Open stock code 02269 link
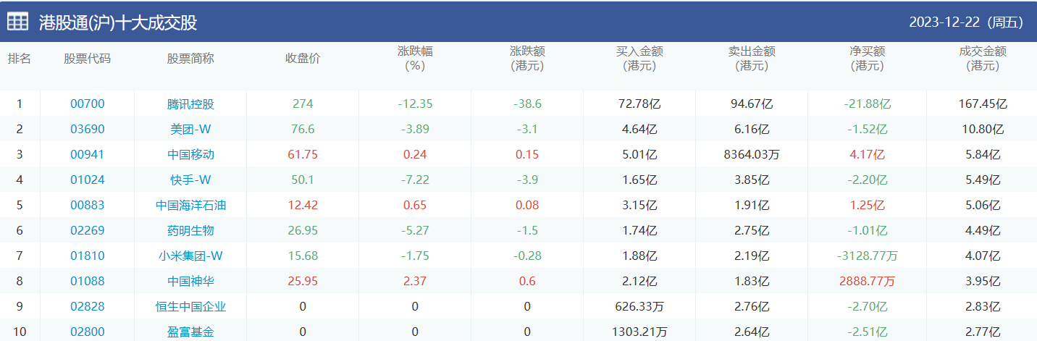The height and width of the screenshot is (341, 1037). 87,230
